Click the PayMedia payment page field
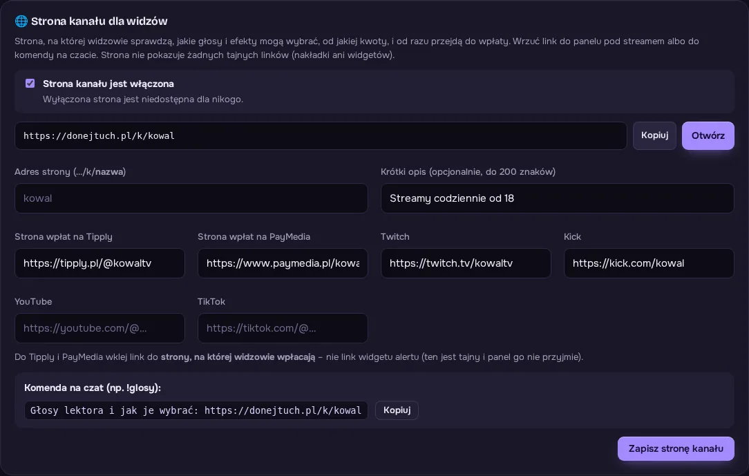Image resolution: width=749 pixels, height=476 pixels. [283, 263]
